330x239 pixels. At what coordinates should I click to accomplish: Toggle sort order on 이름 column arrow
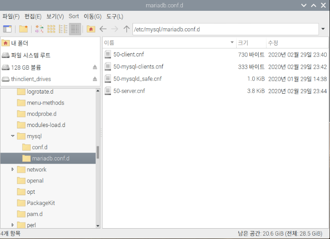tap(232, 42)
